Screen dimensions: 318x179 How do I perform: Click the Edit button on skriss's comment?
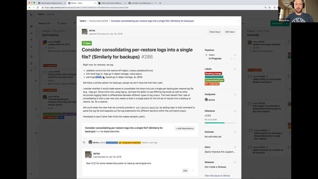click(x=185, y=171)
